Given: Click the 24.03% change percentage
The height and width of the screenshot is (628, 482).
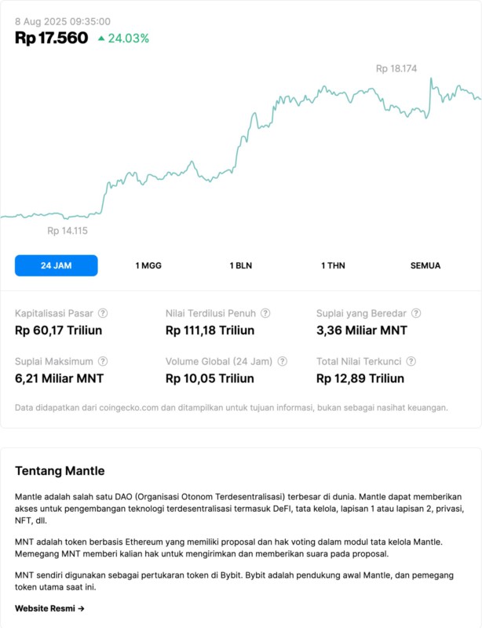Looking at the screenshot, I should pyautogui.click(x=129, y=38).
